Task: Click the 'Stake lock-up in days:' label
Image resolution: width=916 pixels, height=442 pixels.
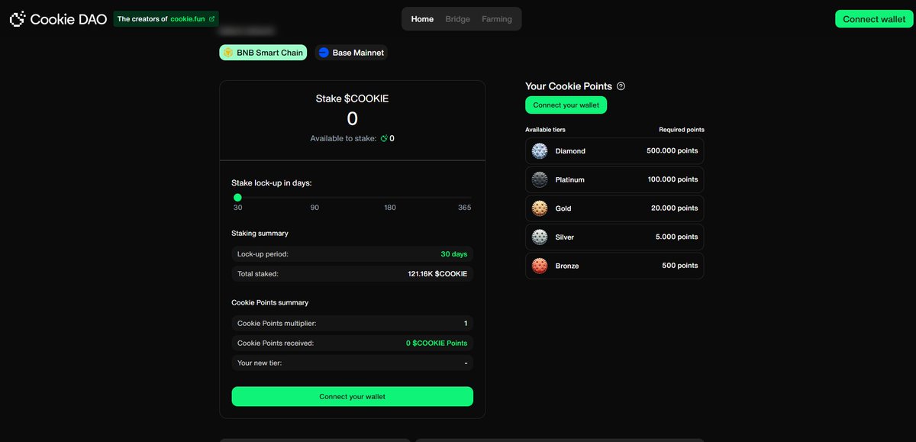Action: click(272, 183)
